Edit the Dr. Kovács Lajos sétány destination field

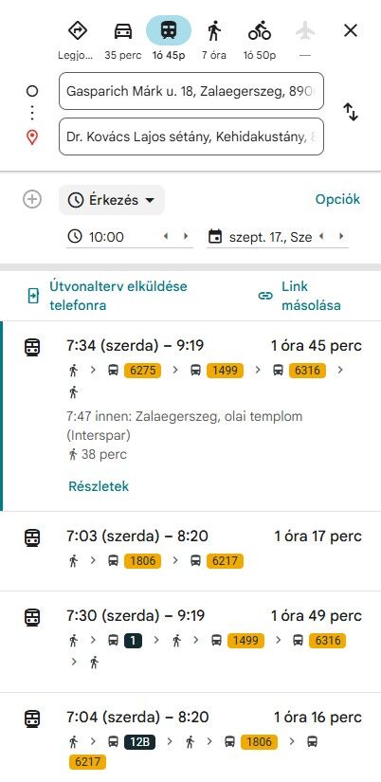point(191,136)
